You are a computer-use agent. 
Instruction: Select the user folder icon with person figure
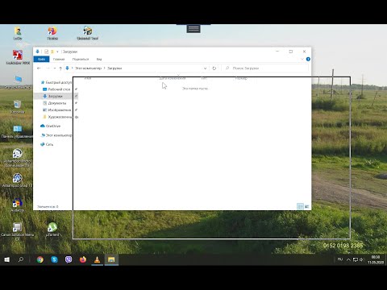click(18, 33)
